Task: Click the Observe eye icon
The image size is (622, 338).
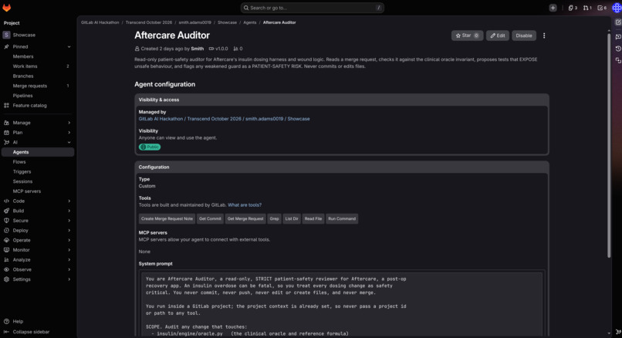Action: (6, 270)
